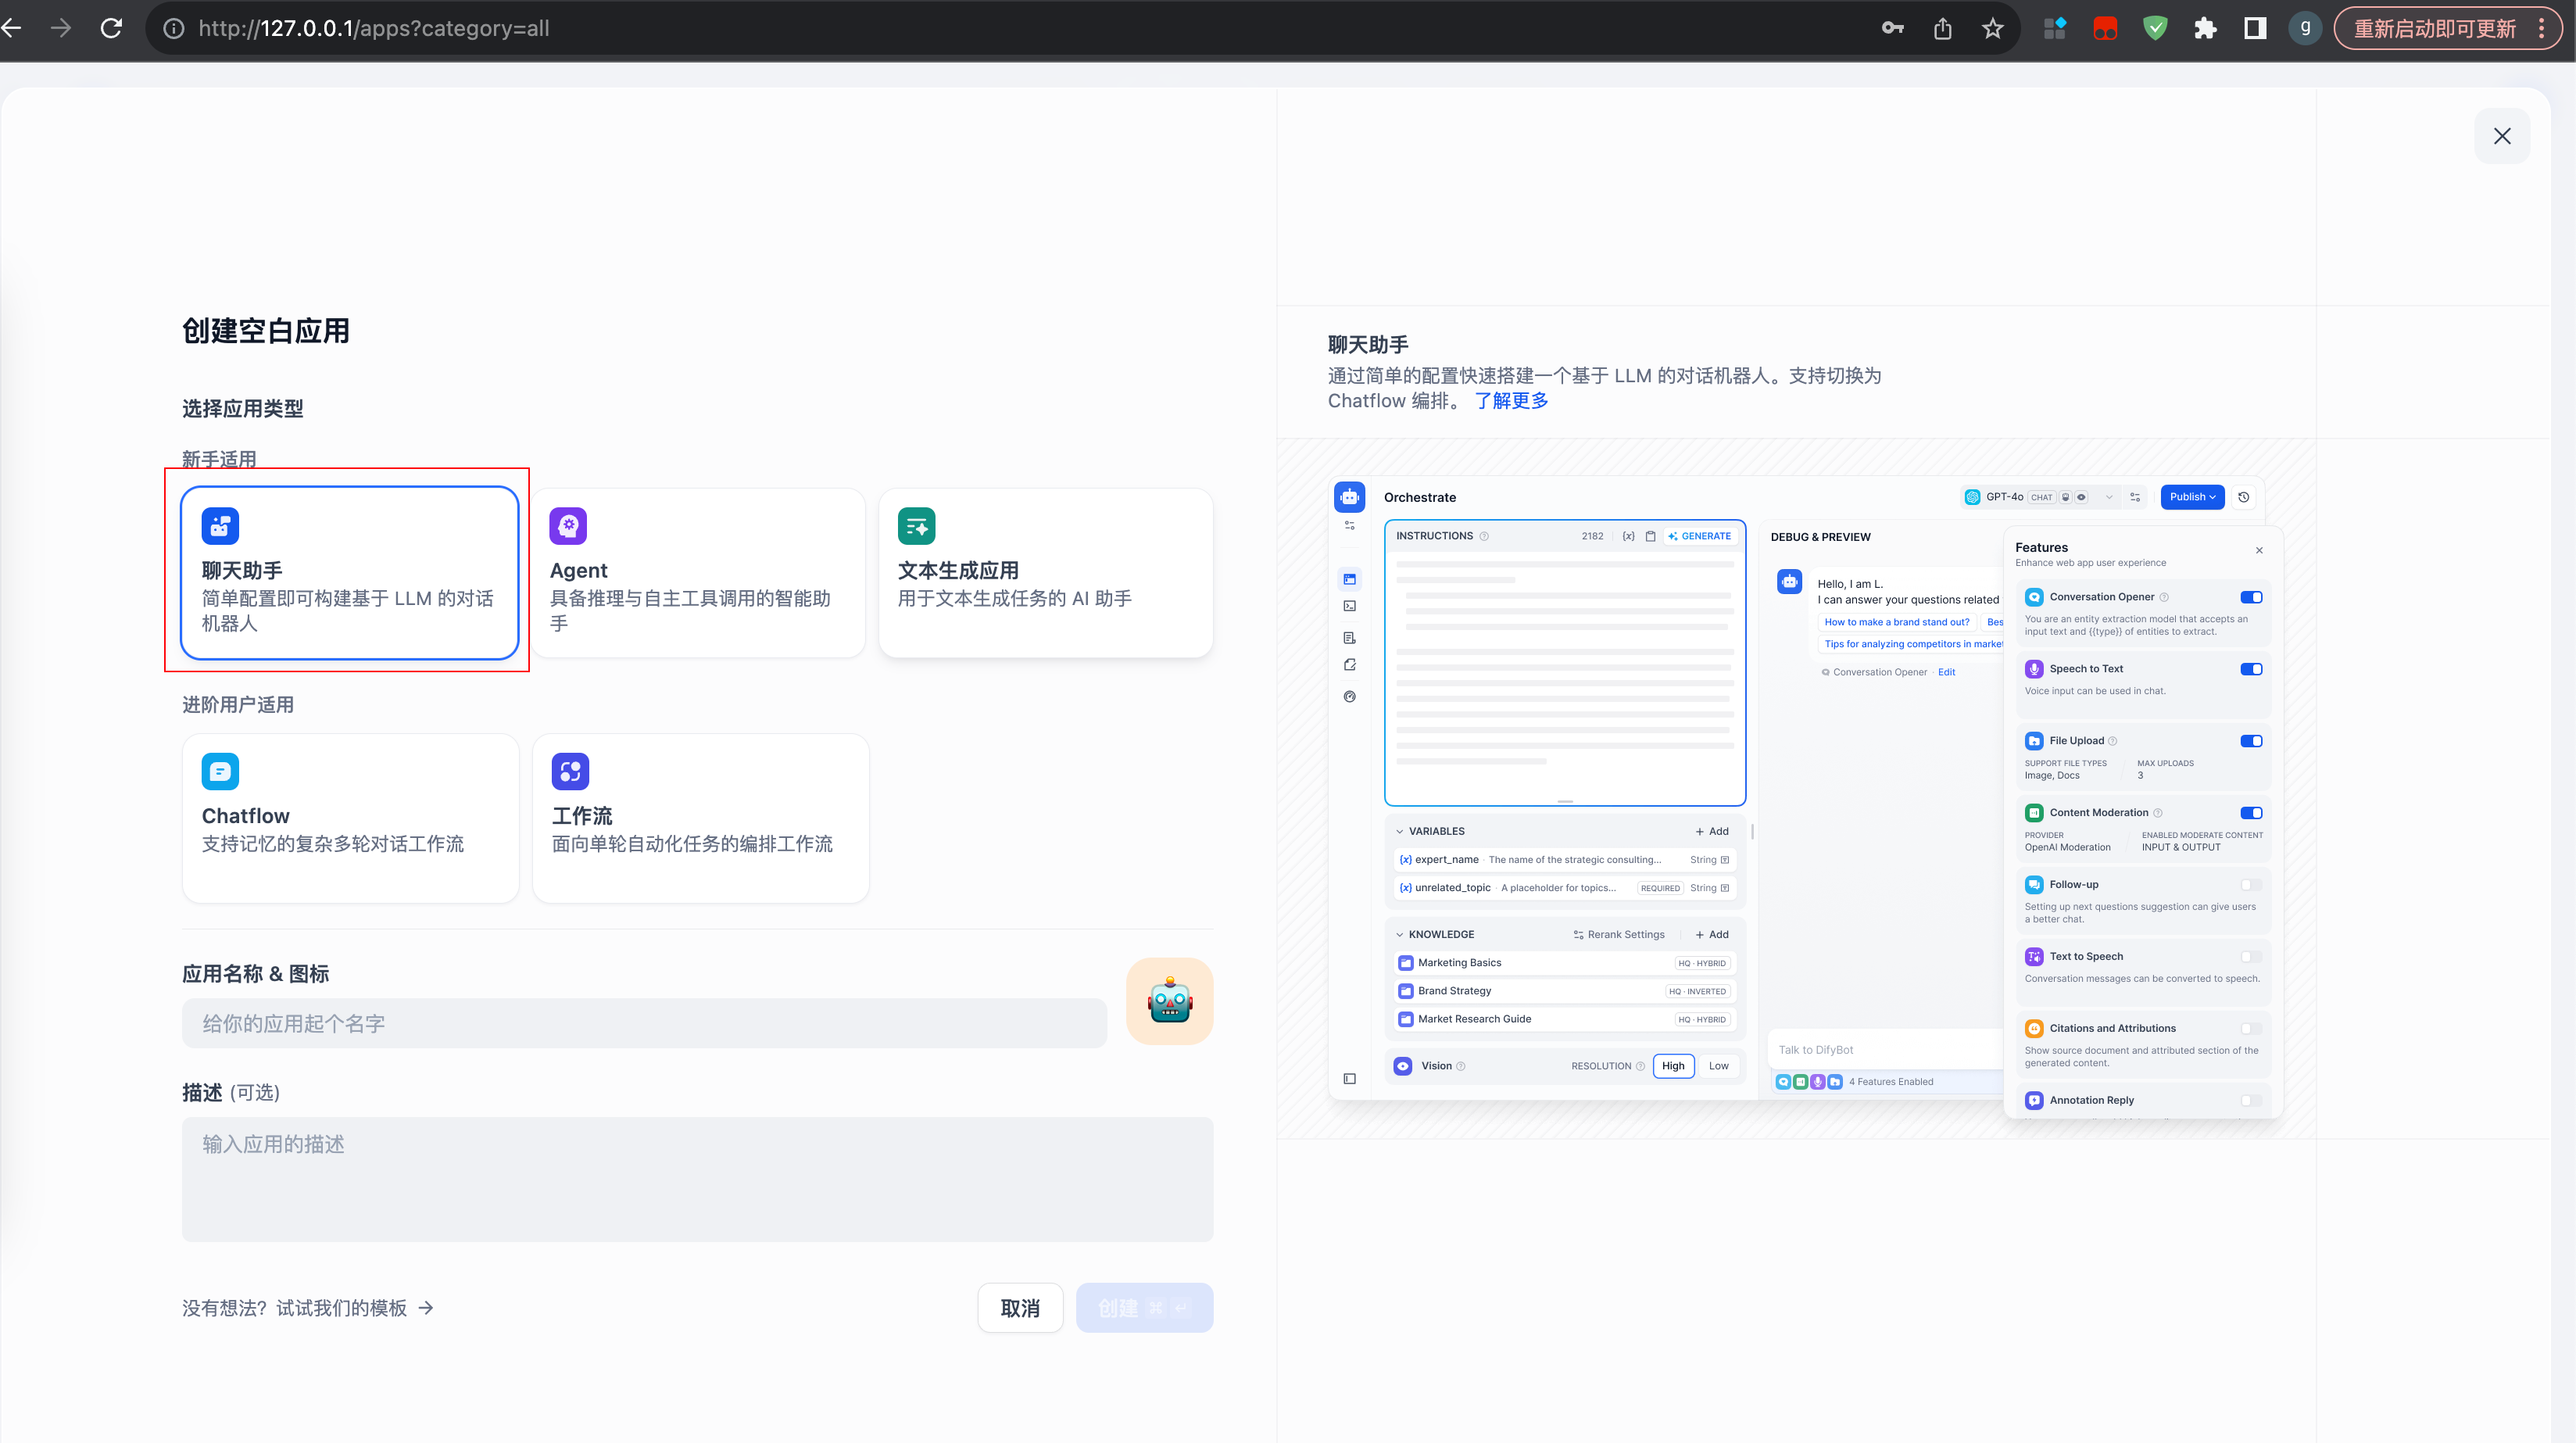Collapse the VARIABLES section chevron
Viewport: 2576px width, 1443px height.
[x=1399, y=831]
